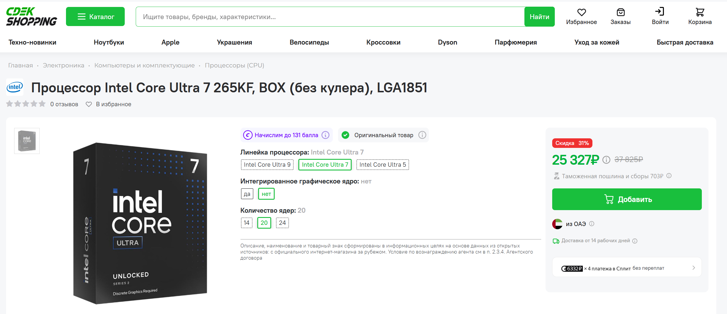Go to Компьютеры и комплектующие breadcrumb
This screenshot has height=314, width=727.
point(144,65)
